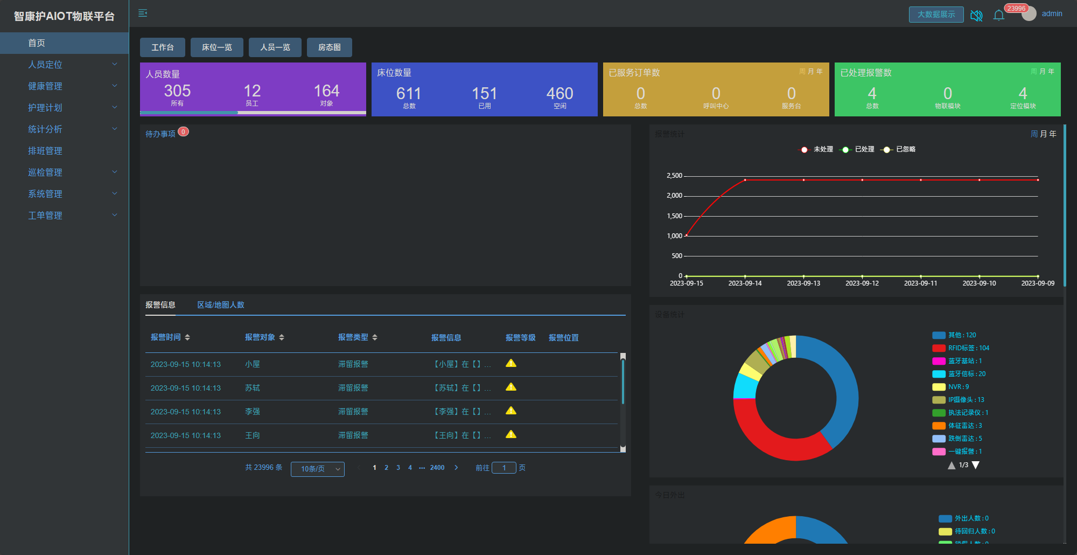Open the 工作台 view
1077x555 pixels.
tap(163, 47)
